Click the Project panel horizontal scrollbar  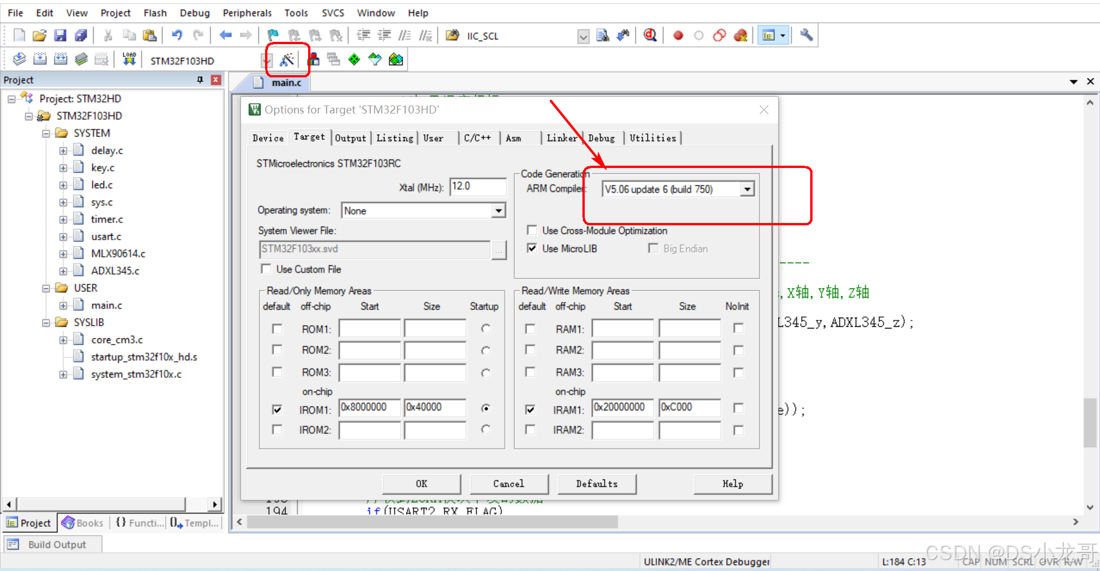coord(101,504)
